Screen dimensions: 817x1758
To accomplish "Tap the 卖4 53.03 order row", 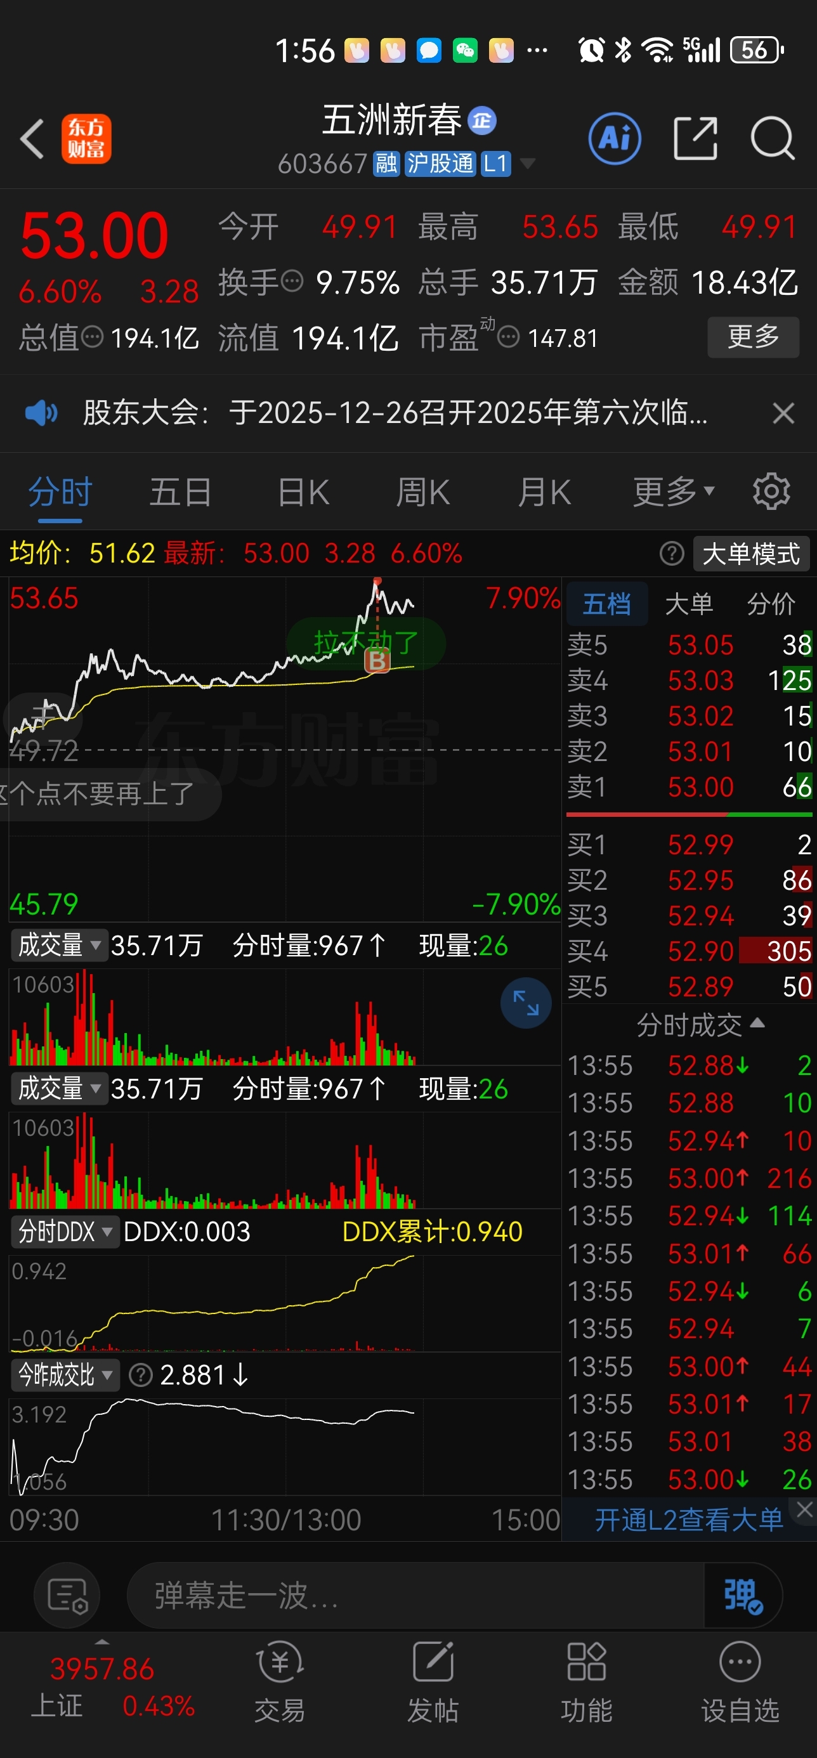I will [x=690, y=680].
